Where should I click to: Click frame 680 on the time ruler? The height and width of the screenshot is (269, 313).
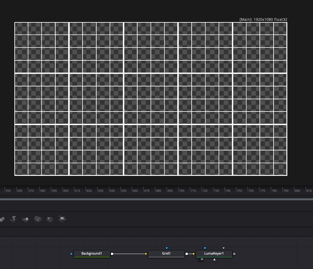[x=159, y=191]
